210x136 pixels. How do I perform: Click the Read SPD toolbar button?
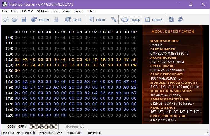(x=73, y=19)
